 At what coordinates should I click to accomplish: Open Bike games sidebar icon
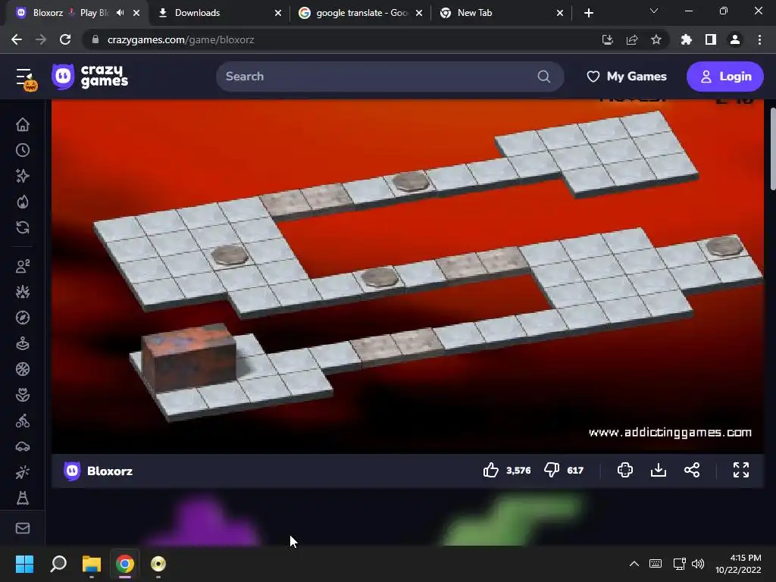click(x=23, y=421)
